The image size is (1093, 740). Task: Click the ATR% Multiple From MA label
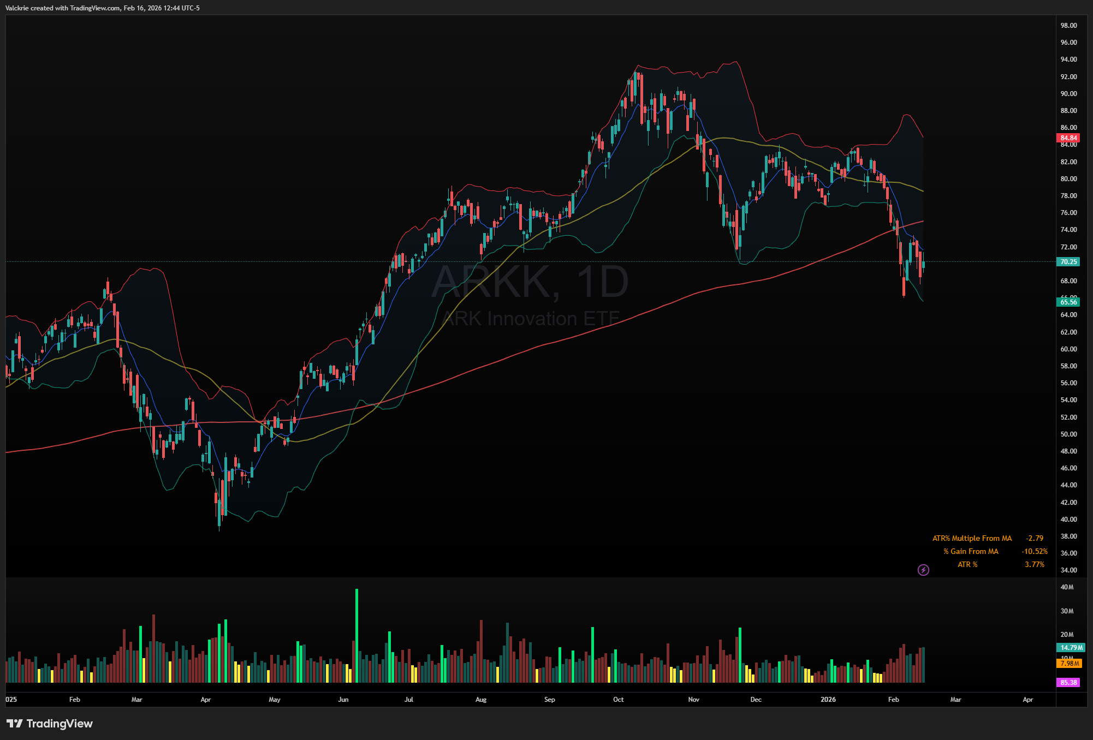(972, 538)
